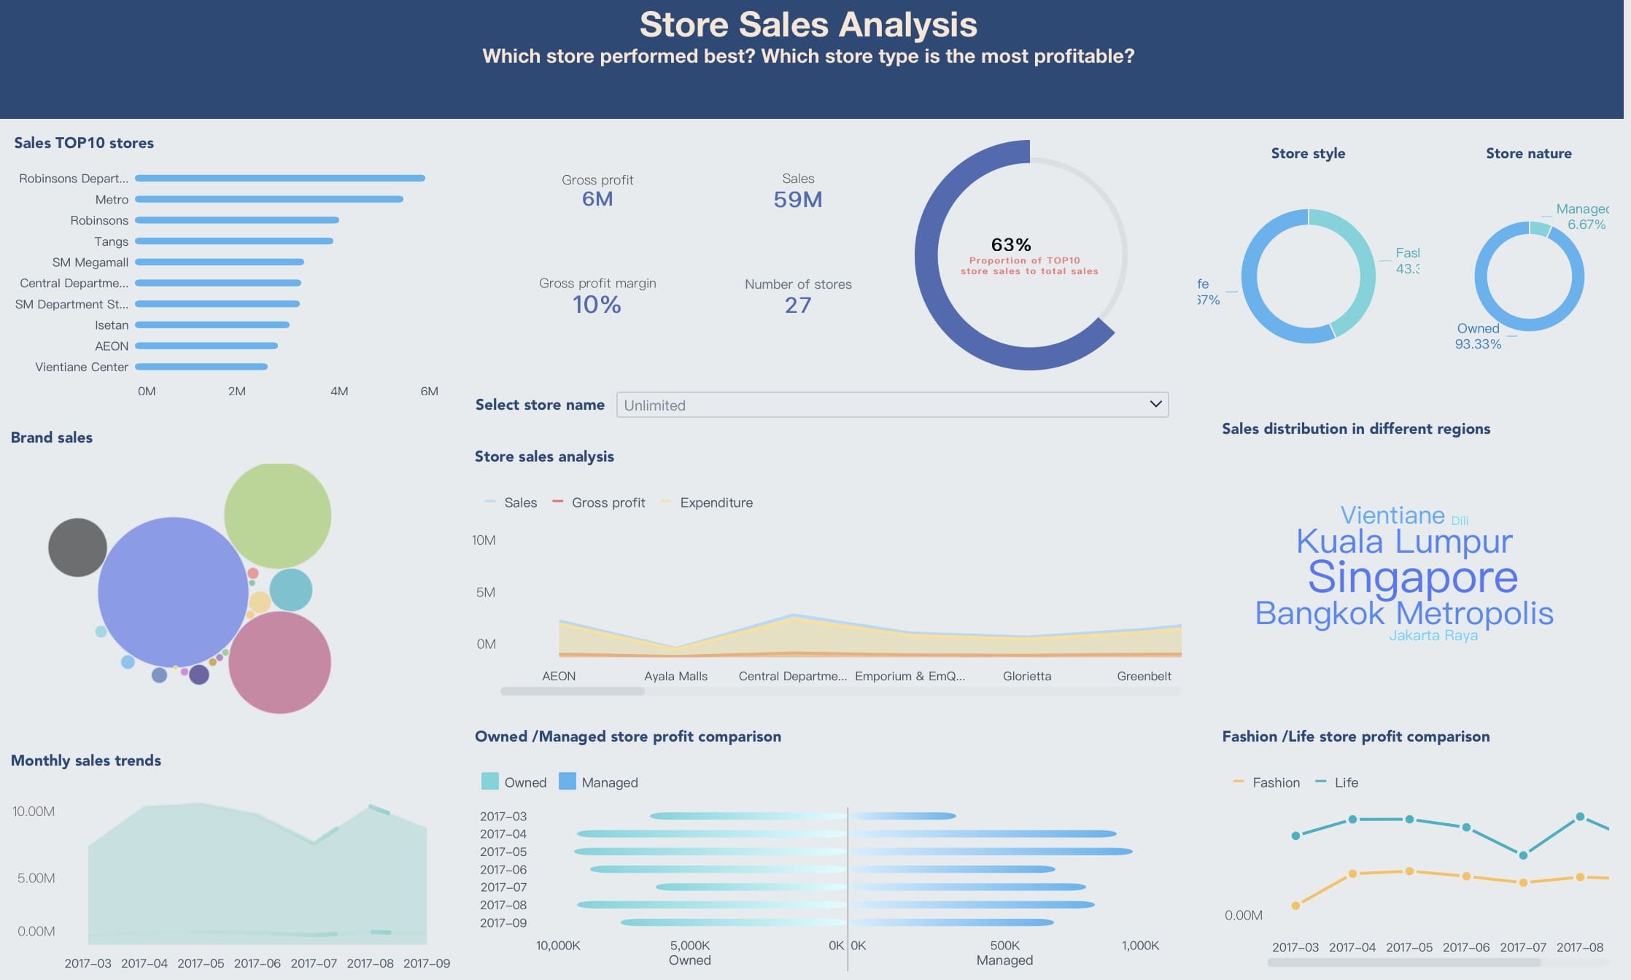
Task: Toggle Owned legend in profit comparison
Action: point(514,782)
